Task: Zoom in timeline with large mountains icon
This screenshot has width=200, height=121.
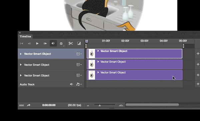Action: coord(121,105)
